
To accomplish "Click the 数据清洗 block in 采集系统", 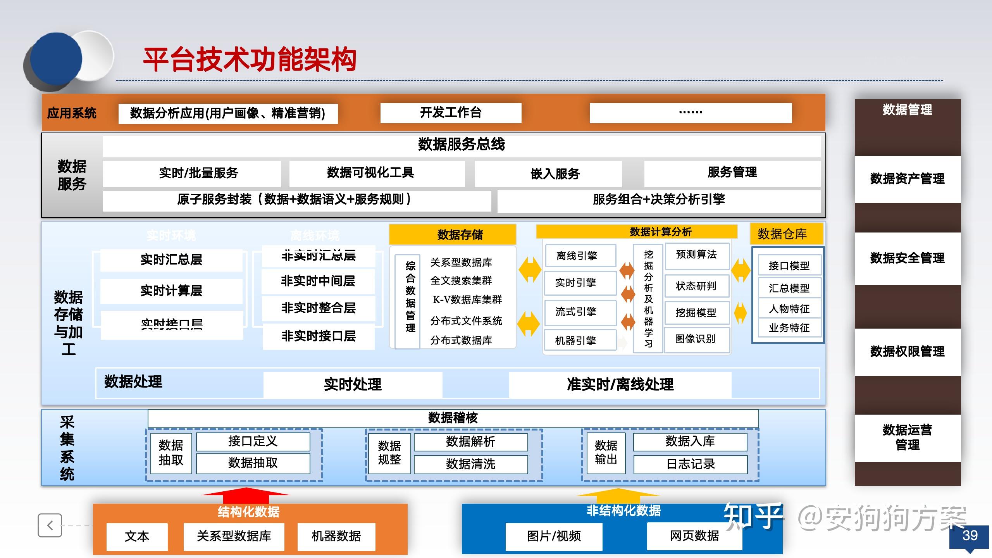I will 470,465.
